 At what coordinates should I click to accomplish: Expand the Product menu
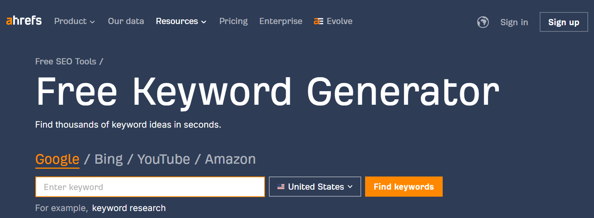(74, 21)
